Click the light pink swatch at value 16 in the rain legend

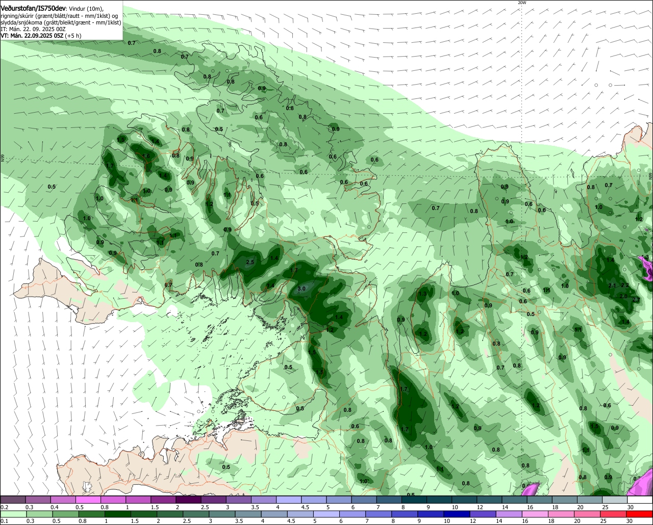pos(536,514)
